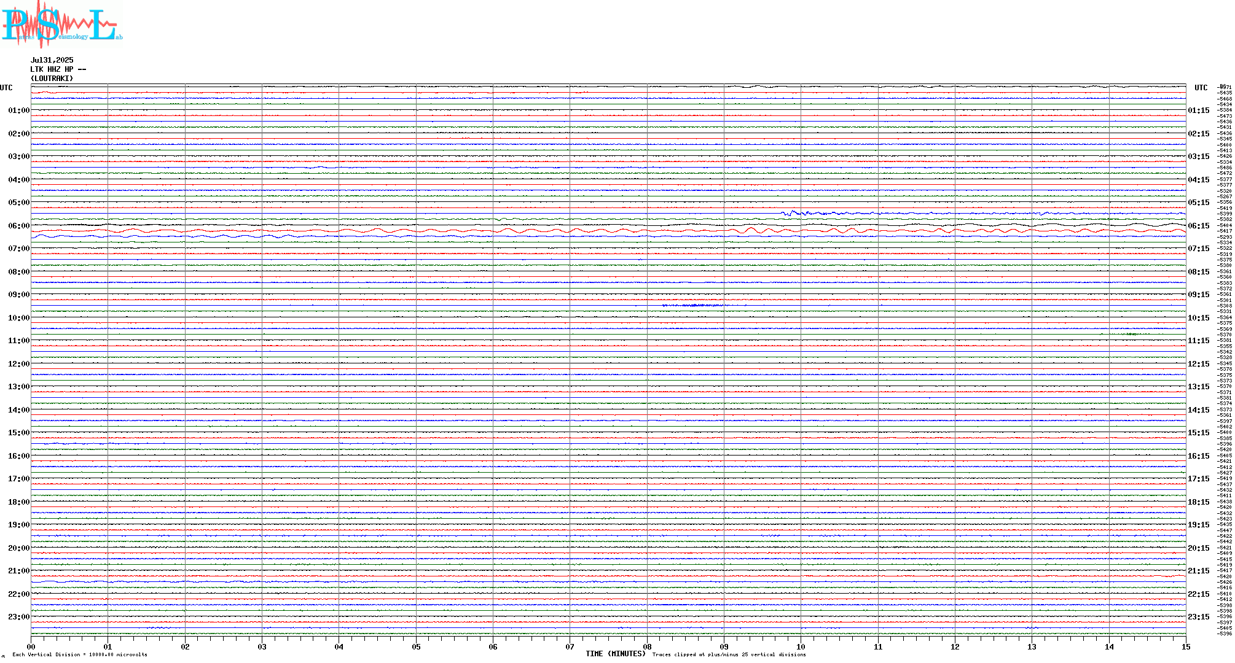Click the 23:15 end-time label
1235x663 pixels.
(x=1199, y=617)
